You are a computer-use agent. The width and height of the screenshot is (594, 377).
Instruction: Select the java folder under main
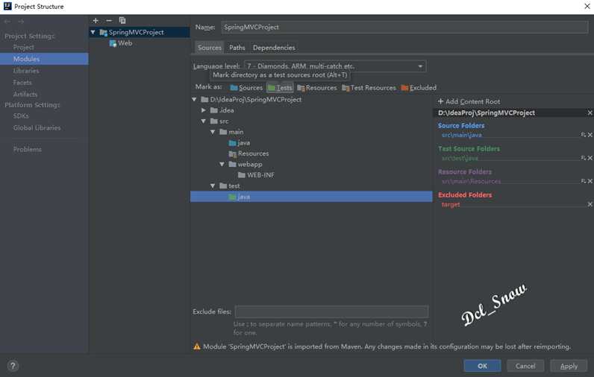(240, 143)
